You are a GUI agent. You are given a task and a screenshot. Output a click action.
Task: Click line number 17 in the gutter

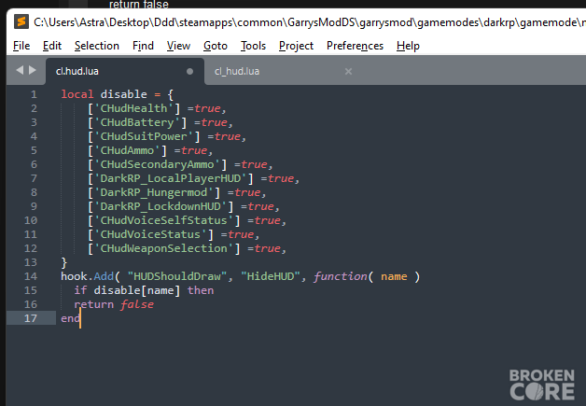tap(31, 318)
